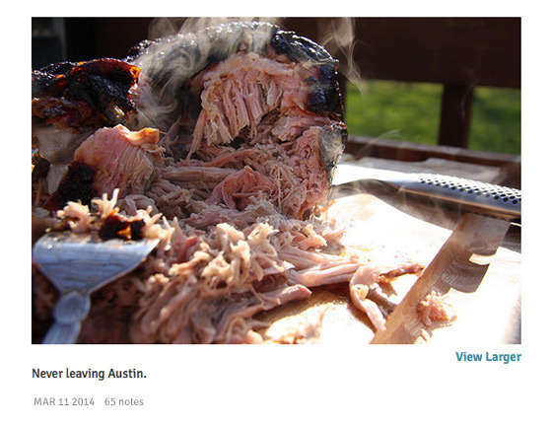This screenshot has height=426, width=551.
Task: Click the word Larger in the link
Action: tap(503, 357)
